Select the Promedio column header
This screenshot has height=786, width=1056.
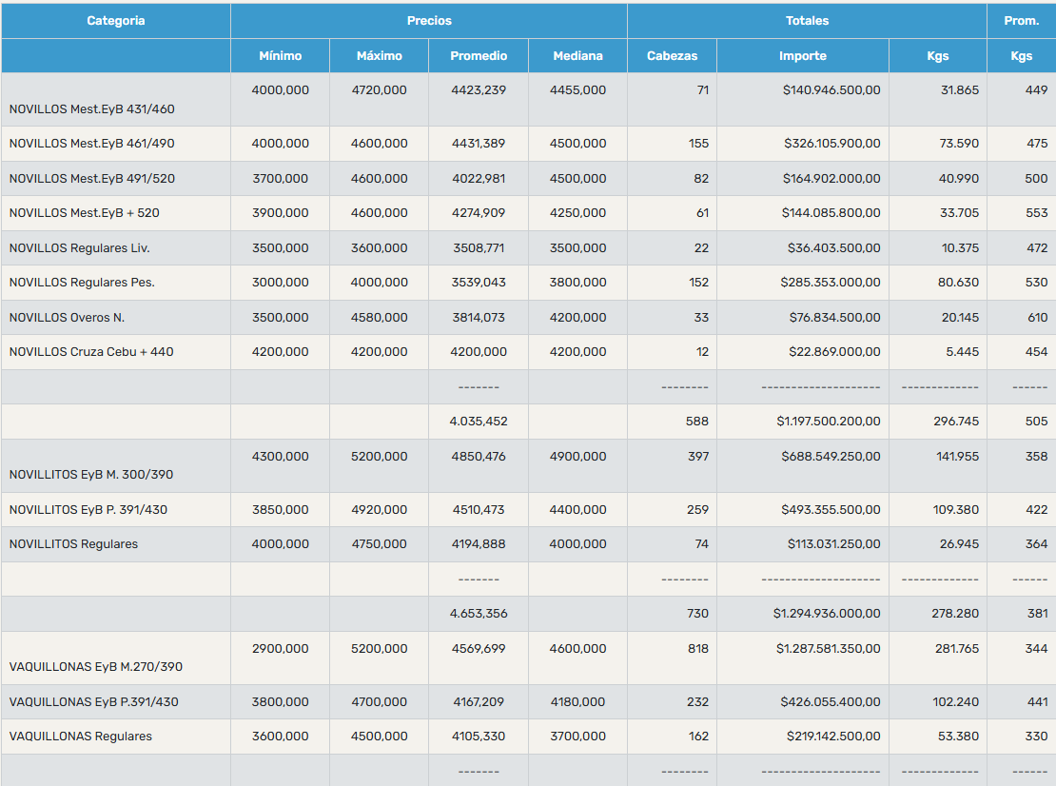(x=479, y=56)
